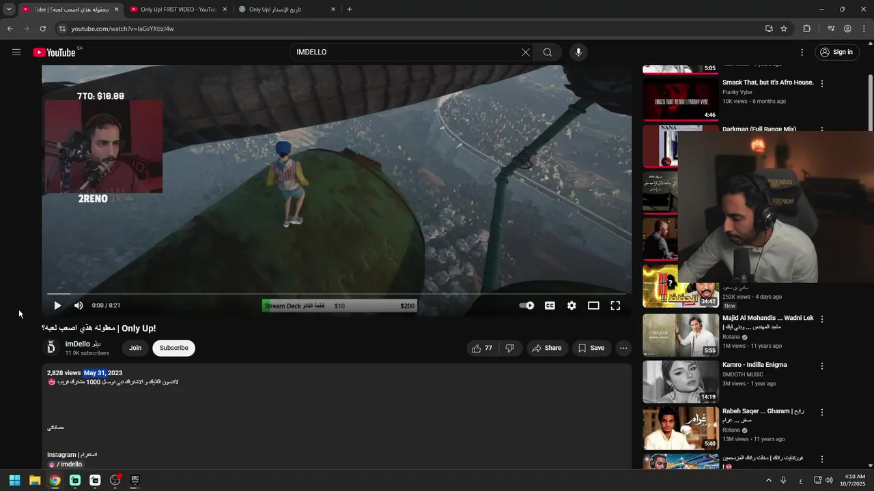The width and height of the screenshot is (874, 491).
Task: Toggle the autoplay switch
Action: coord(526,306)
